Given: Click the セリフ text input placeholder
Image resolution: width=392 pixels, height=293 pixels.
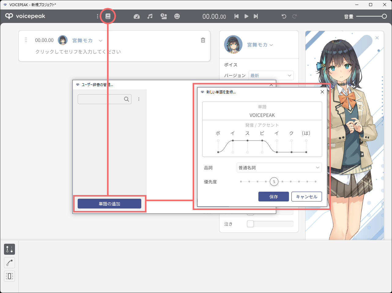Looking at the screenshot, I should pos(78,52).
